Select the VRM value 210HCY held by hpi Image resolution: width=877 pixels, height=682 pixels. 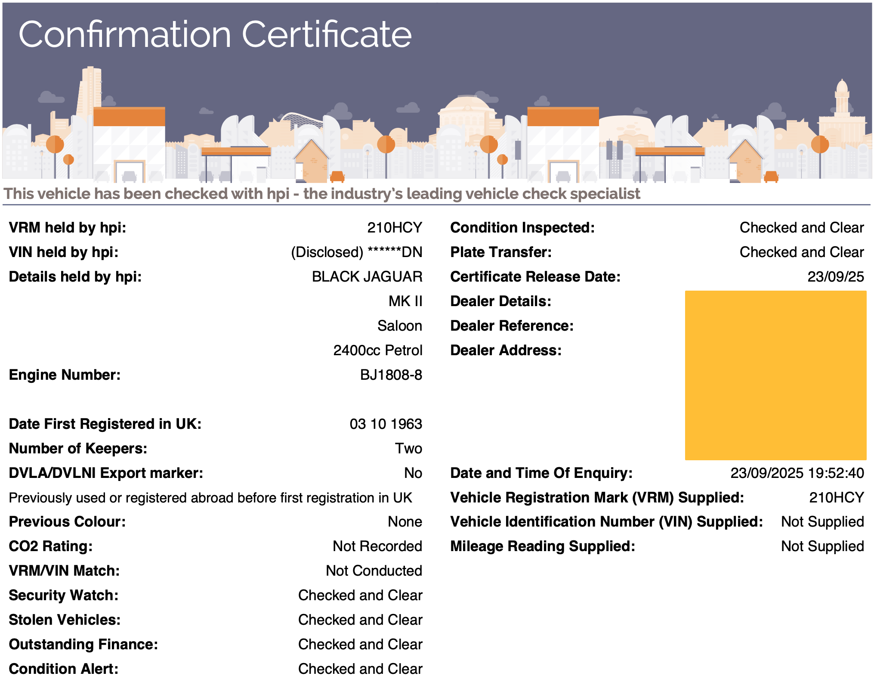coord(395,228)
